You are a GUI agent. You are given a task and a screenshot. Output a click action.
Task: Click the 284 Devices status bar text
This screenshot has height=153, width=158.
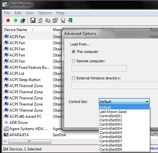22,149
